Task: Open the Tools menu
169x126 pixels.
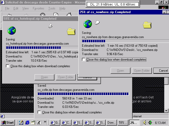Action: click(x=52, y=8)
